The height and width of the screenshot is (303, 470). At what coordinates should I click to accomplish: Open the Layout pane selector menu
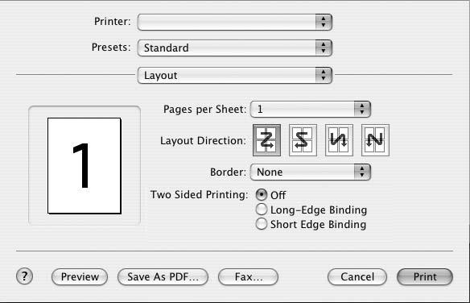coord(235,75)
